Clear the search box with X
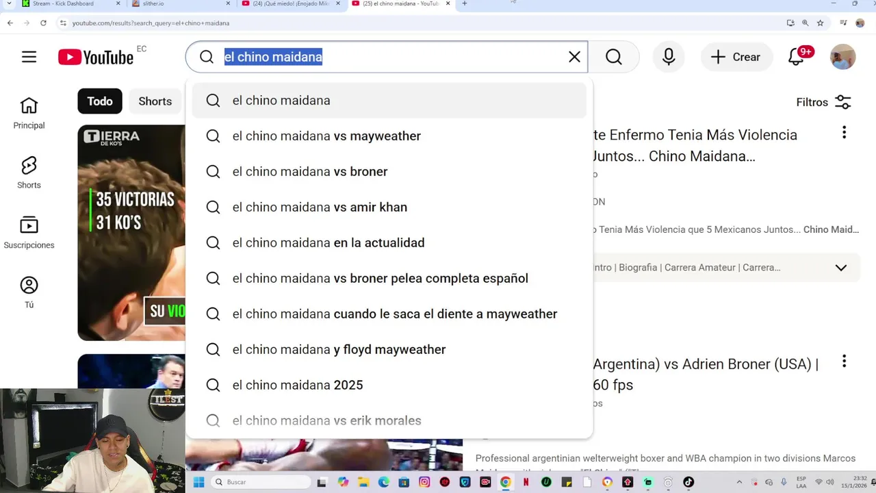The image size is (876, 493). point(574,57)
